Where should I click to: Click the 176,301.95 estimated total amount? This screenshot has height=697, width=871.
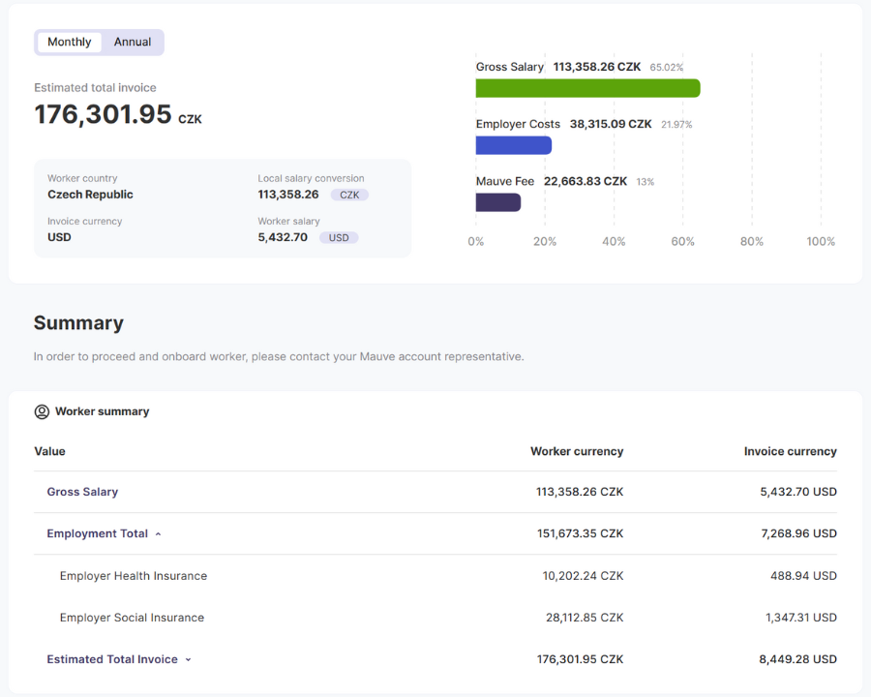tap(104, 114)
